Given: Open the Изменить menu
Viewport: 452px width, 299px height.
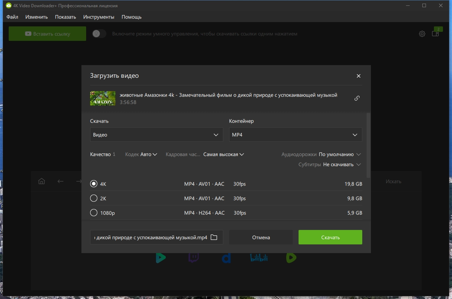Looking at the screenshot, I should pos(37,17).
